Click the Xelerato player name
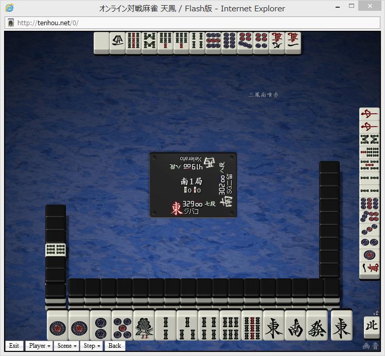The image size is (385, 356). pyautogui.click(x=190, y=159)
